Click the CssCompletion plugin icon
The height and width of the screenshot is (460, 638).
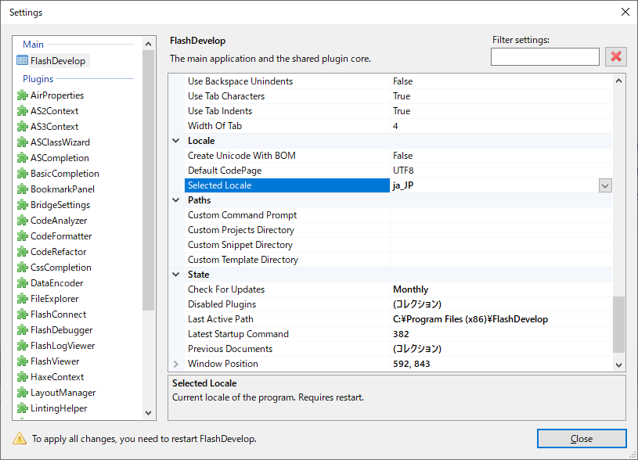[22, 268]
